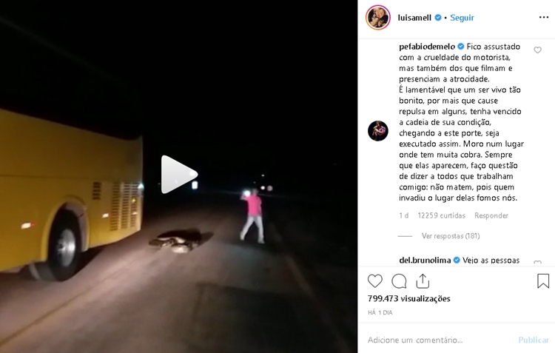Open the HÁ 1 DIA timestamp link
Viewport: 555px width, 353px height.
380,312
